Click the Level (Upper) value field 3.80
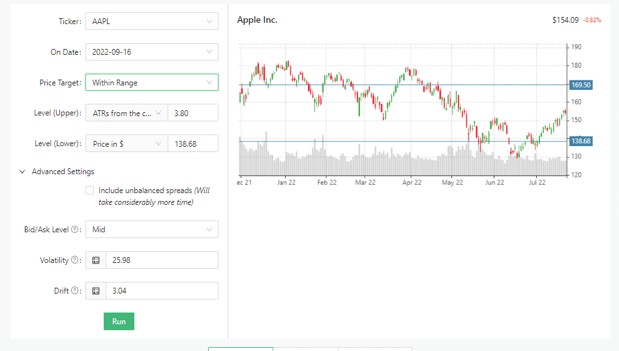Image resolution: width=619 pixels, height=351 pixels. [x=192, y=114]
